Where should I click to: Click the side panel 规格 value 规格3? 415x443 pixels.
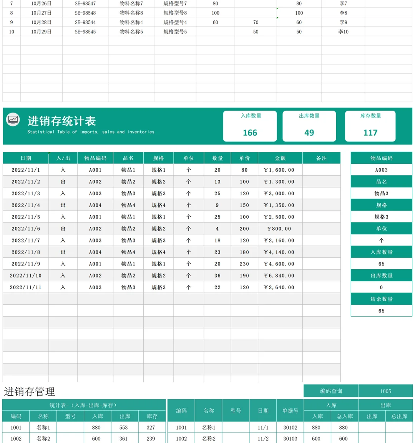pos(382,217)
